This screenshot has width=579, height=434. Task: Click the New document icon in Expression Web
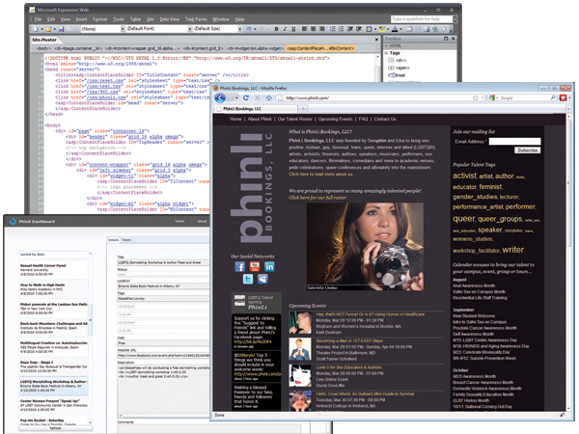(36, 29)
